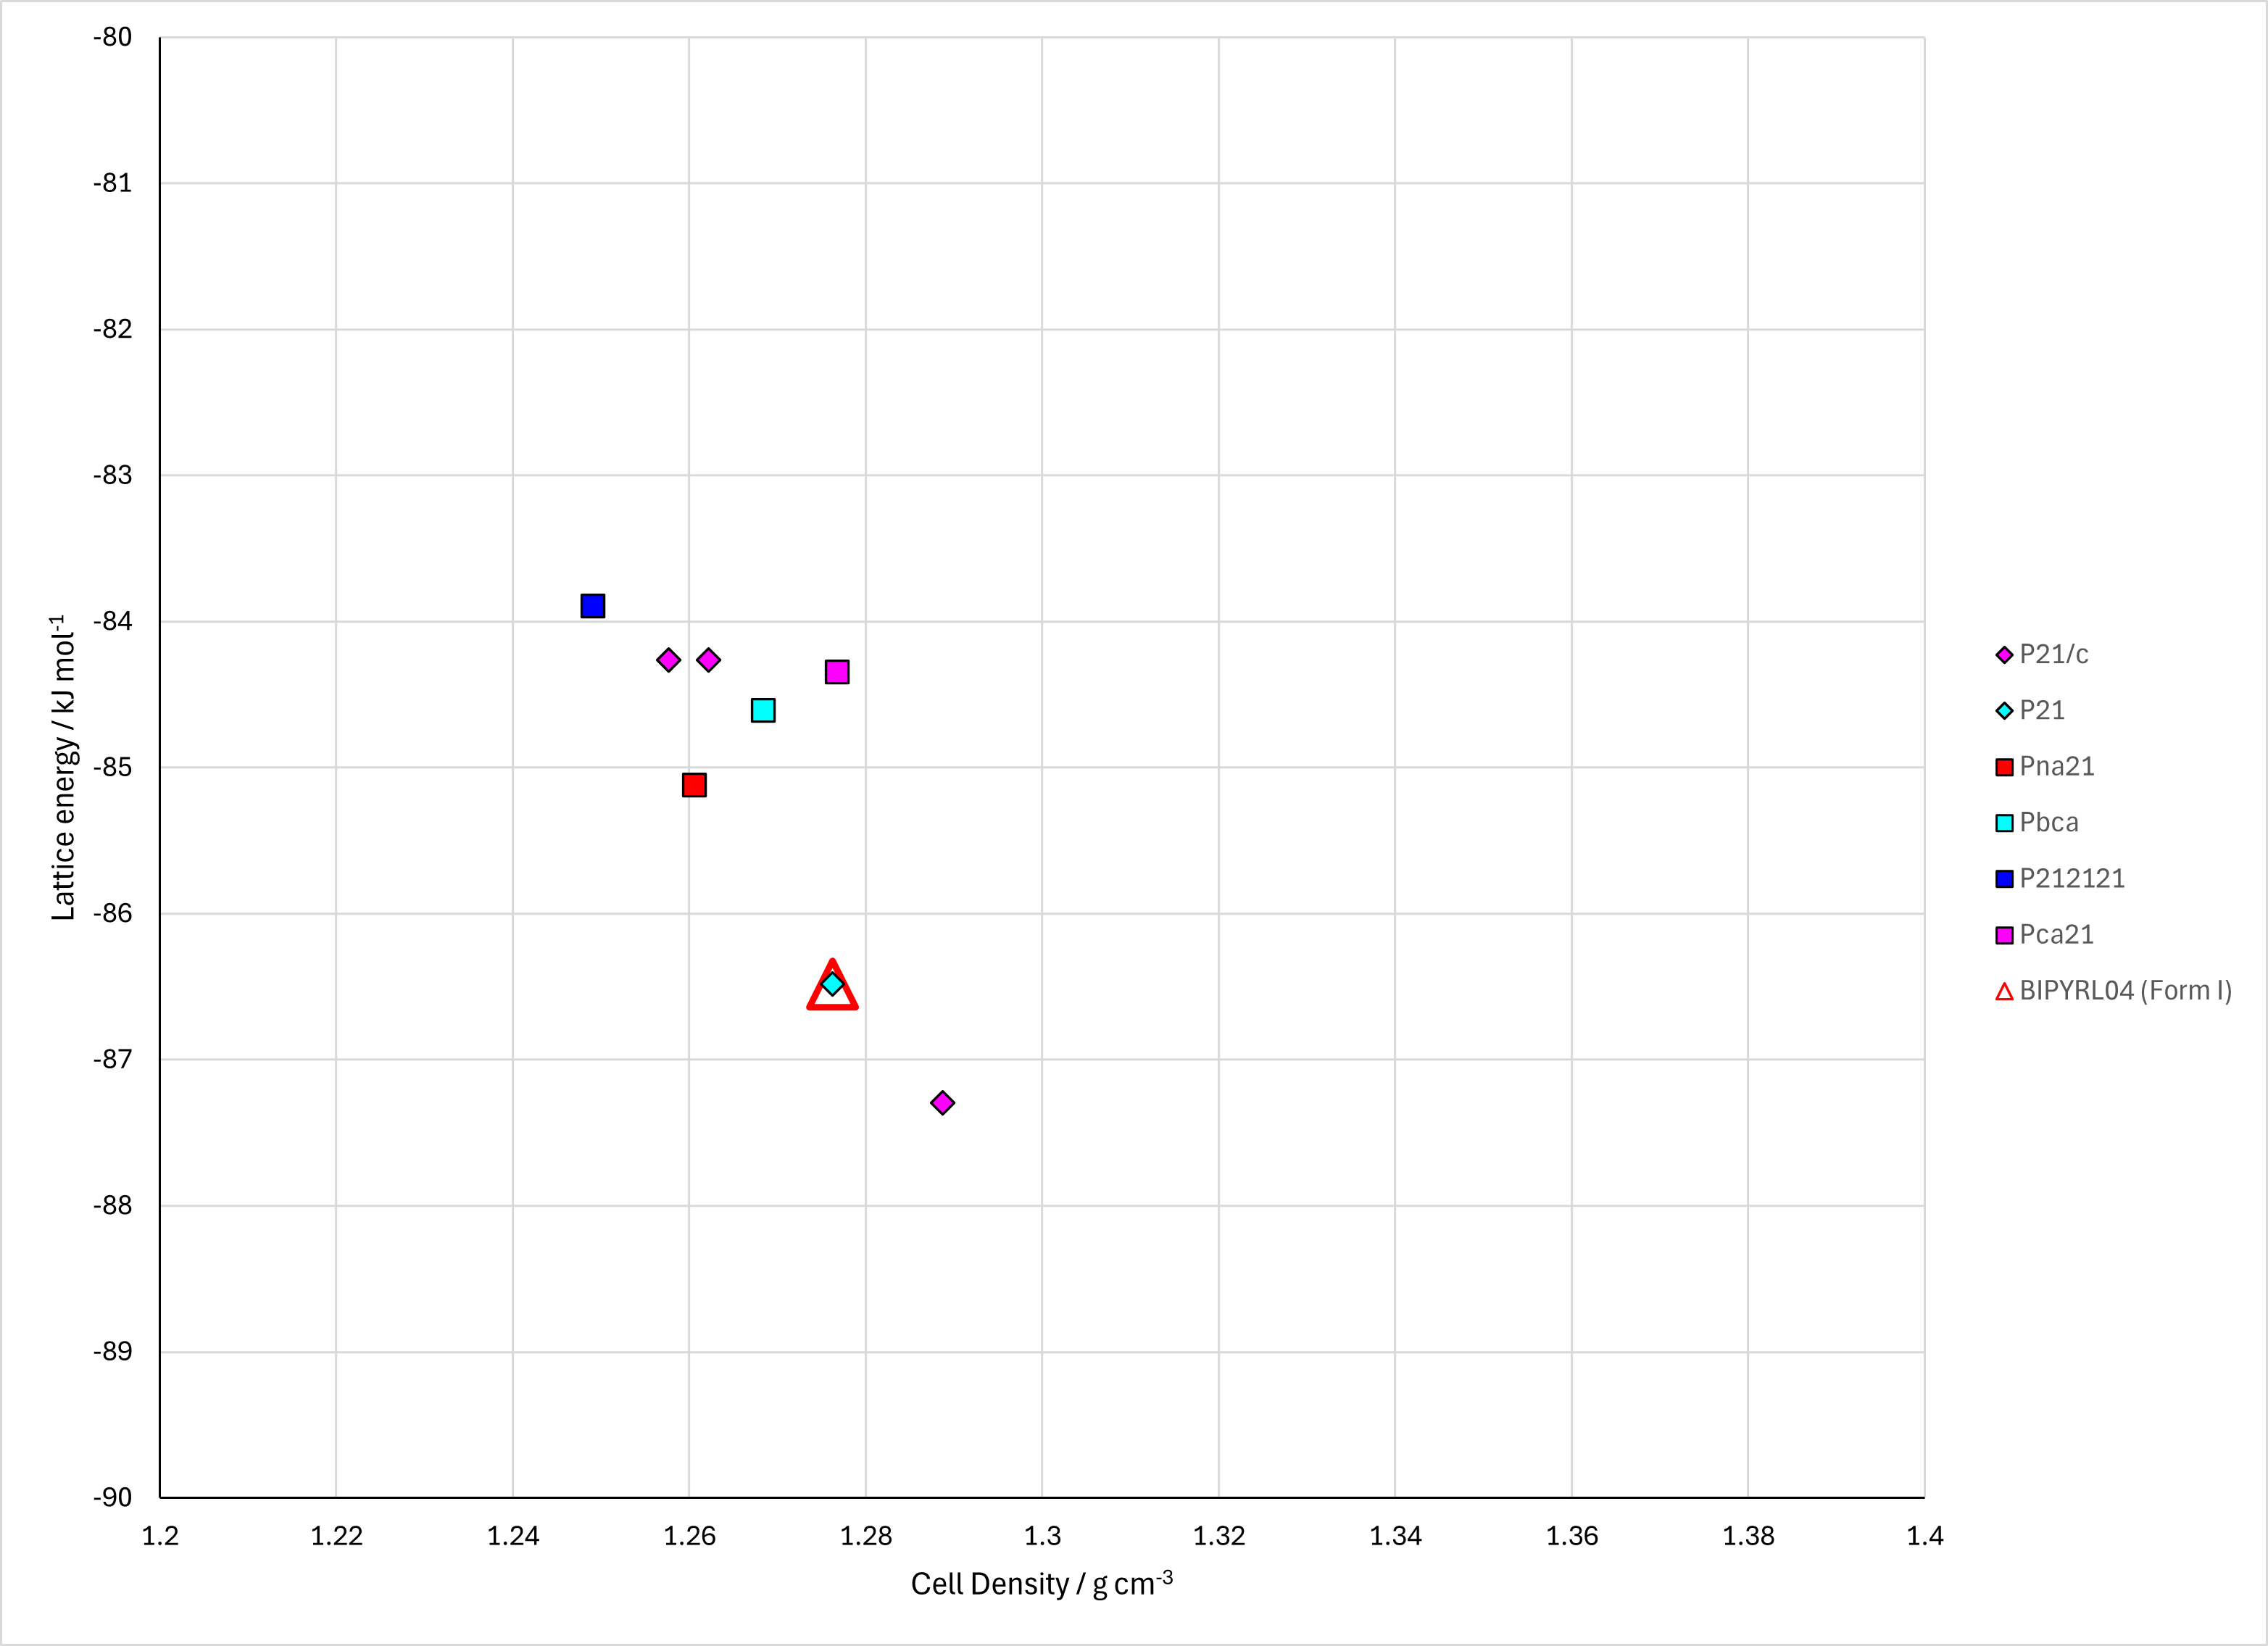Click the red BIPYRL04 triangle marker
2268x1646 pixels.
pos(832,986)
